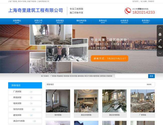Click arrow icon beside 墙体拆除
The image size is (163, 125).
[x=31, y=103]
